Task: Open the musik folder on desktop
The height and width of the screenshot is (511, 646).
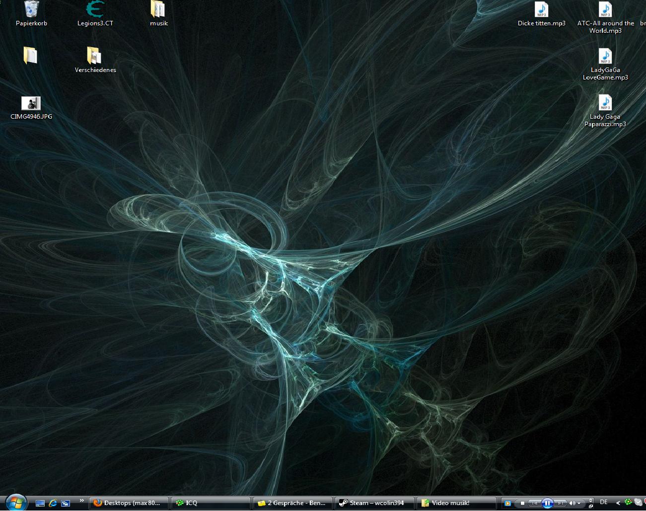Action: click(158, 9)
